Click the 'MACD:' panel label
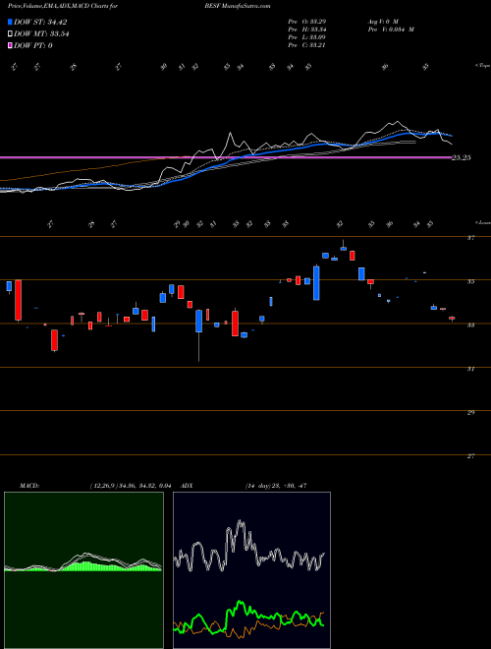Image resolution: width=491 pixels, height=649 pixels. 28,486
